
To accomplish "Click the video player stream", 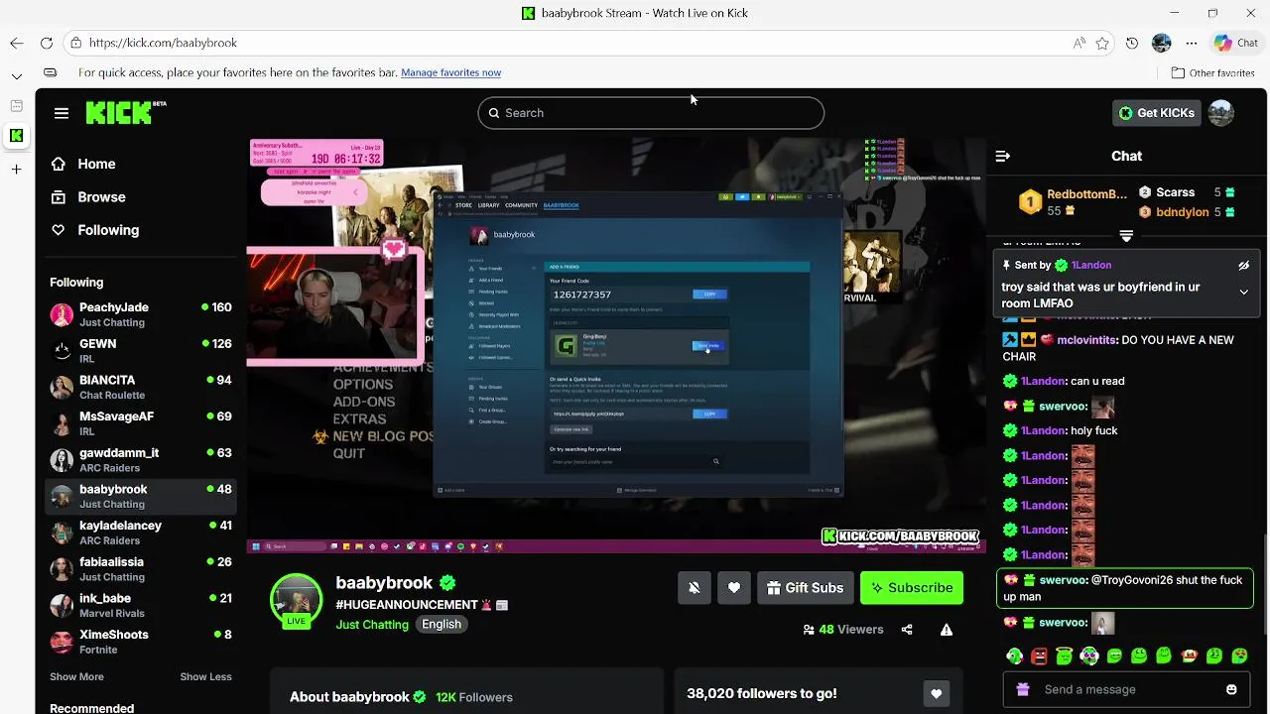I will 617,345.
